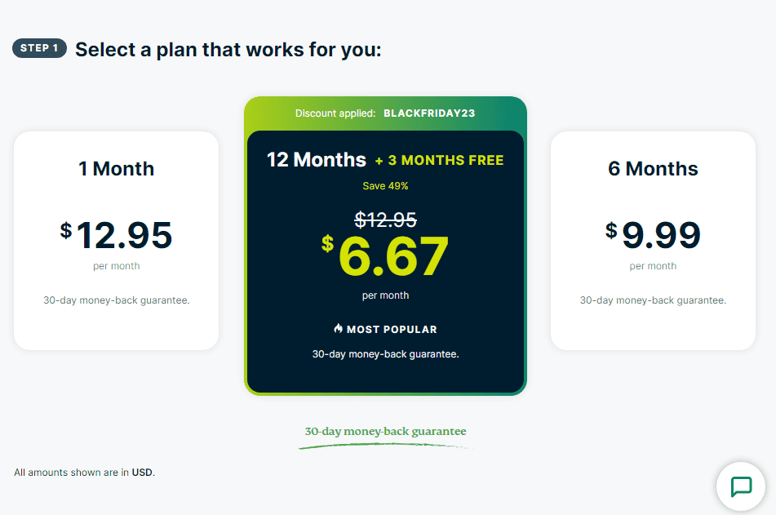Select the 1 Month plan card
The width and height of the screenshot is (776, 515).
(116, 241)
